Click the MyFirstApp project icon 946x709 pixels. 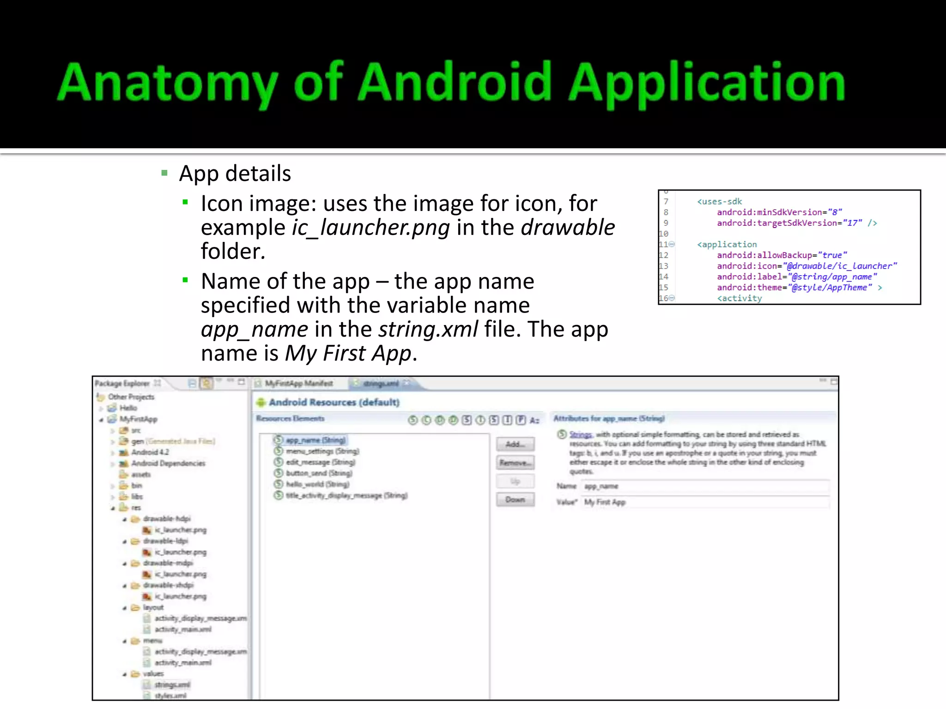pos(112,419)
